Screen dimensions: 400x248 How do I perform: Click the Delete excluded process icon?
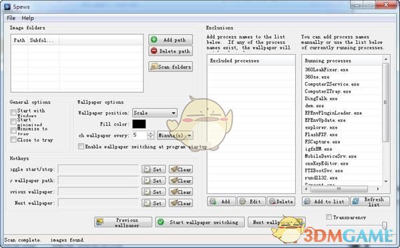point(272,201)
